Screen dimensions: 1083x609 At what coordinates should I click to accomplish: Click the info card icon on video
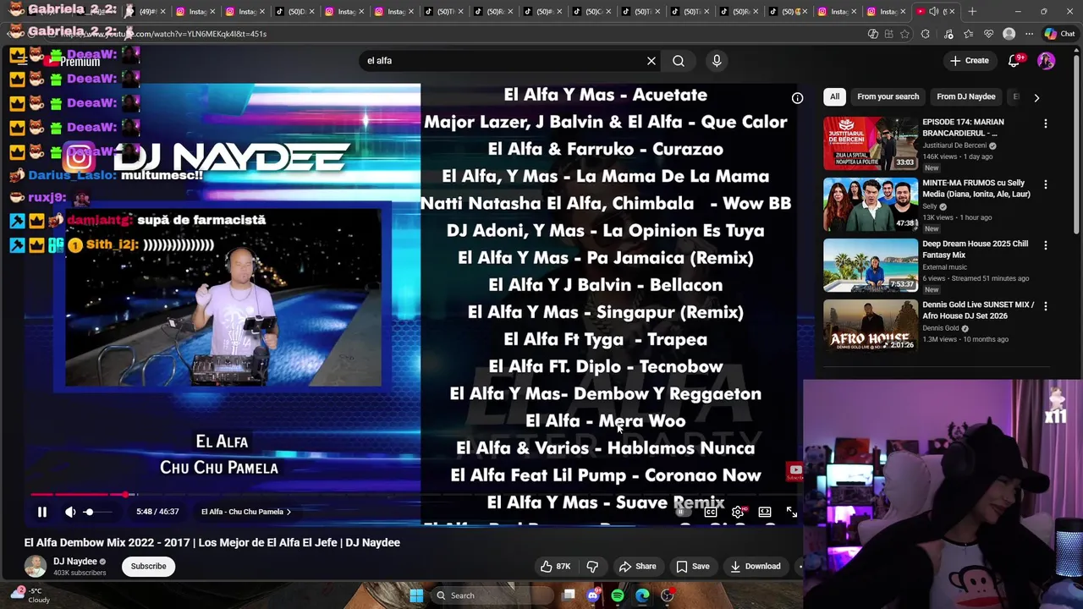797,98
